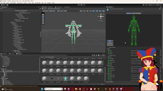
Task: Open the draw mode dropdown in the Scene toolbar
Action: click(81, 11)
